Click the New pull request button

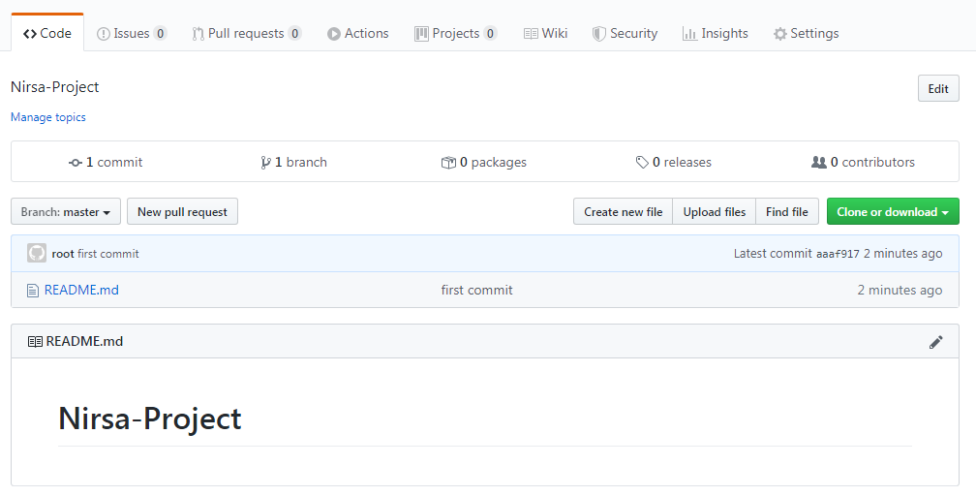182,212
